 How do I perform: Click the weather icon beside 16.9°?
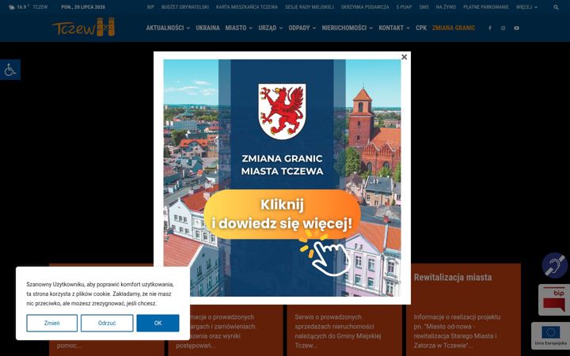coord(12,7)
